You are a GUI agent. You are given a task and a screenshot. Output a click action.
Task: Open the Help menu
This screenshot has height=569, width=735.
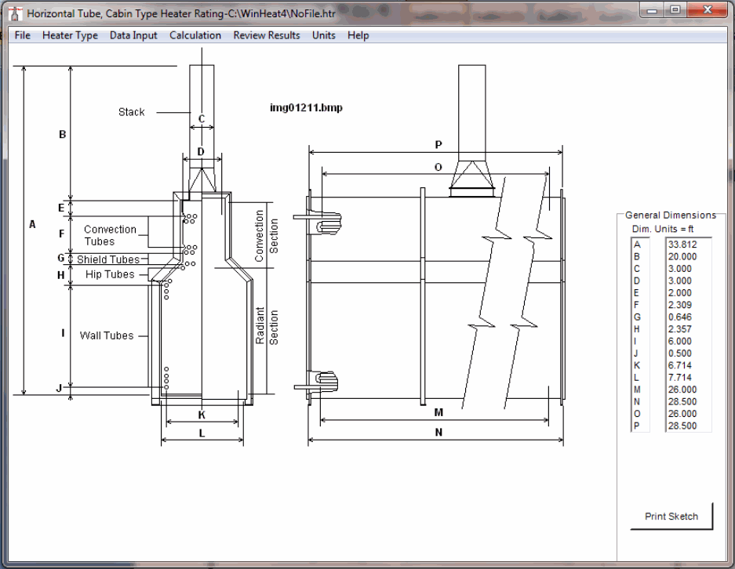[358, 35]
